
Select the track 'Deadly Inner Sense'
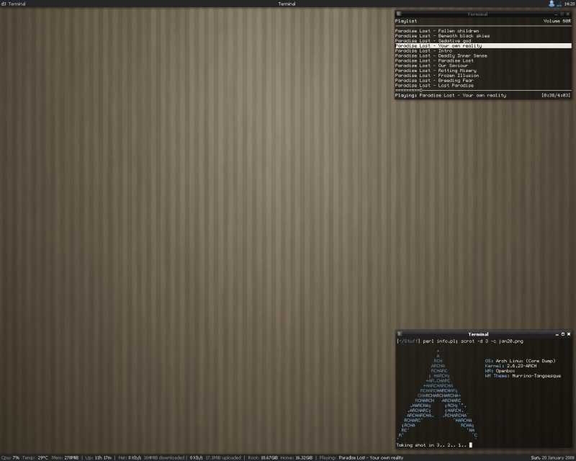(x=441, y=56)
